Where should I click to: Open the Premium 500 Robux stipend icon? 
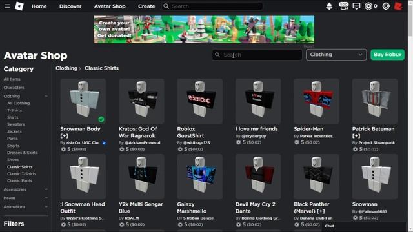click(343, 6)
